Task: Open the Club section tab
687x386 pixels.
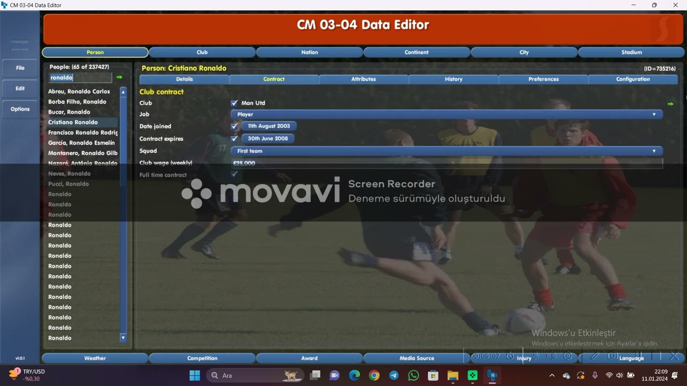Action: click(x=202, y=52)
